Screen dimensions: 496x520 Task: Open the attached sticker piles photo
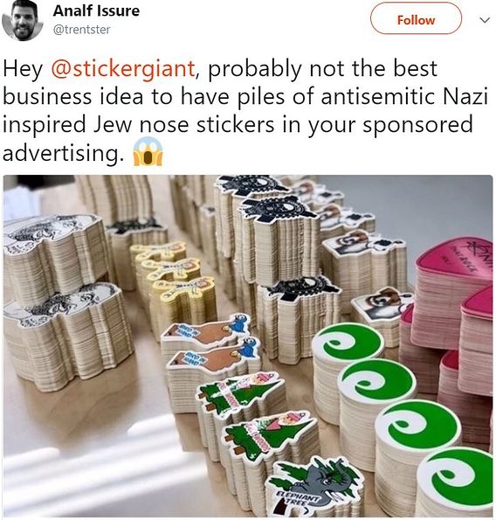point(248,345)
